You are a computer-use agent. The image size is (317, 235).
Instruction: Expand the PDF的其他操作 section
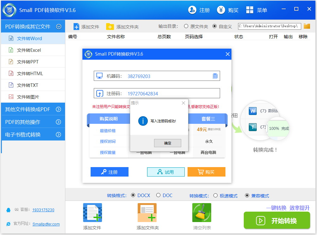point(58,122)
